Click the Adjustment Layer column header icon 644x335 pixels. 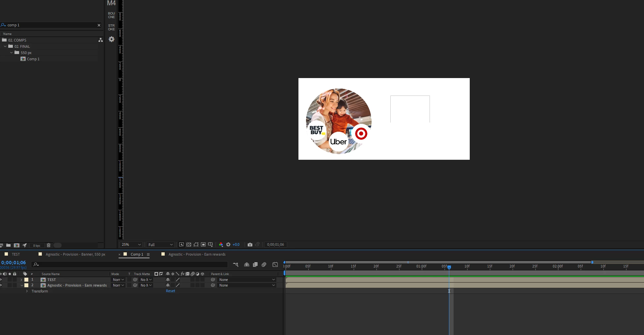coord(198,274)
